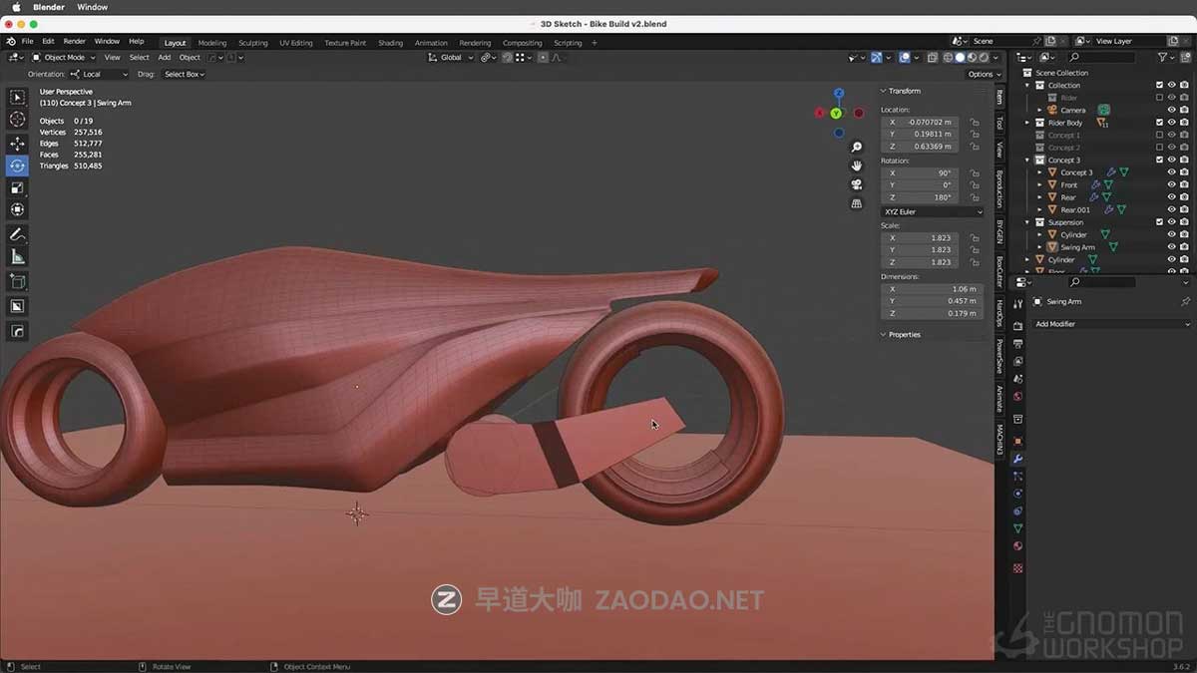Click the Add Modifier button
This screenshot has height=673, width=1197.
coord(1110,323)
